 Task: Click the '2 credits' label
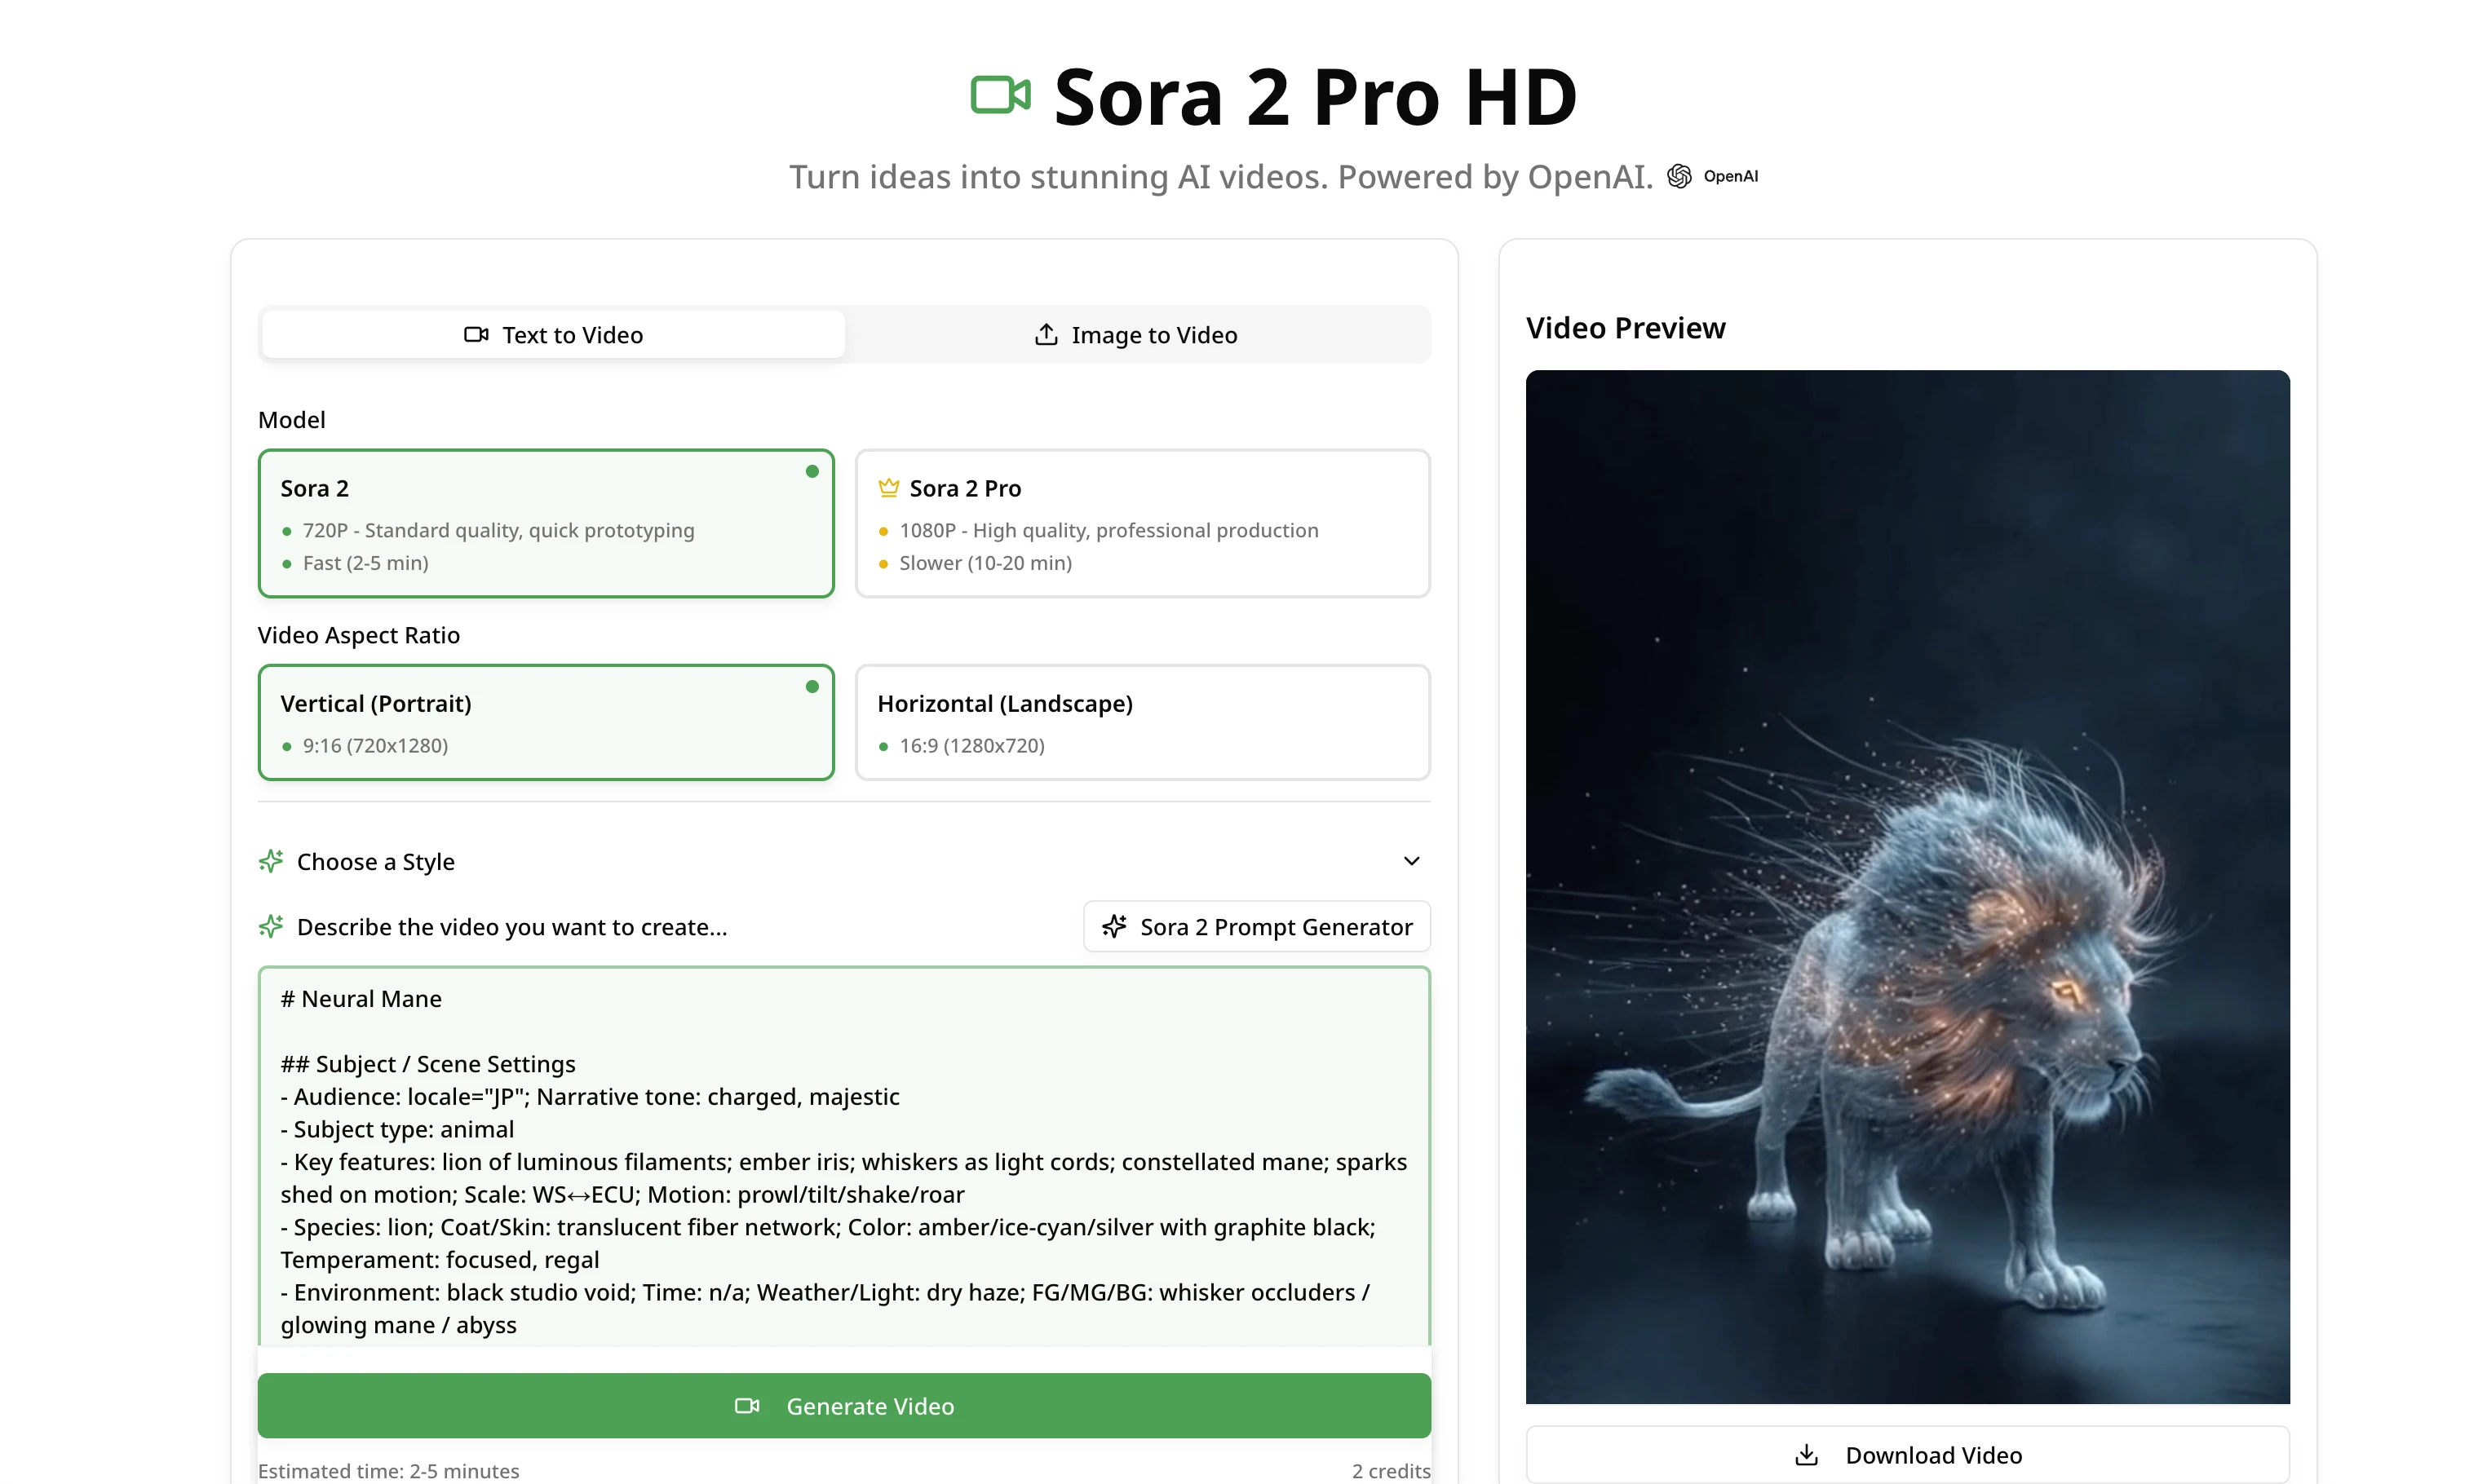coord(1391,1471)
